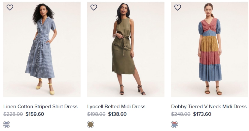Click the yellow espadrille shoes in photo
Screen dimensions: 249x131
coord(46,87)
